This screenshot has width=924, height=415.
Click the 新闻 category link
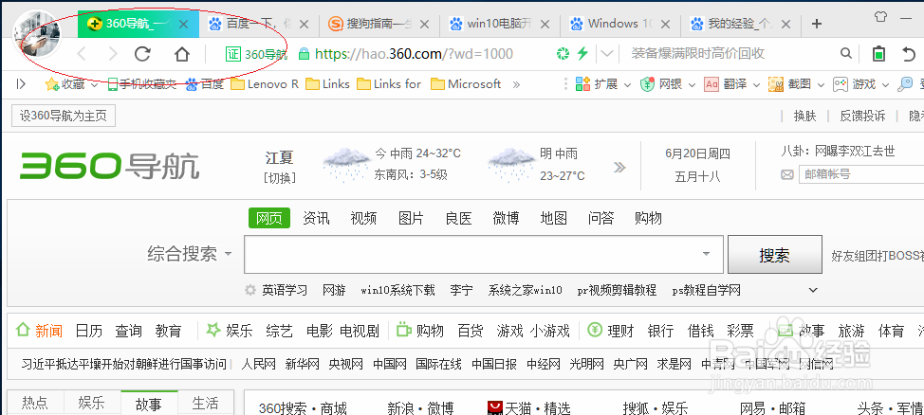pyautogui.click(x=48, y=331)
